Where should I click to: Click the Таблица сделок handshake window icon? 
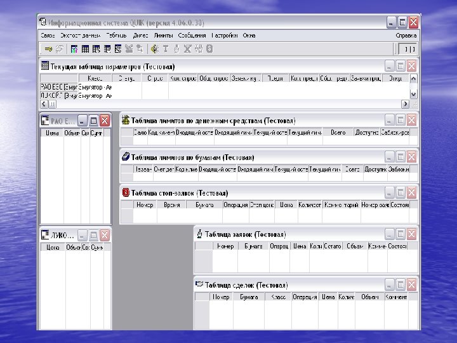coord(199,285)
